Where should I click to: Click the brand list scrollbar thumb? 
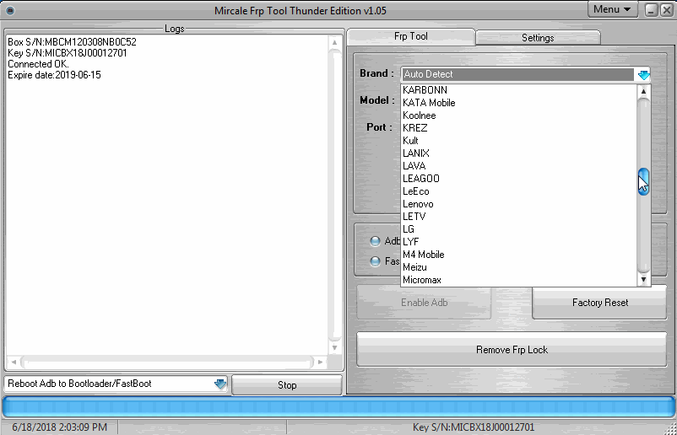643,181
